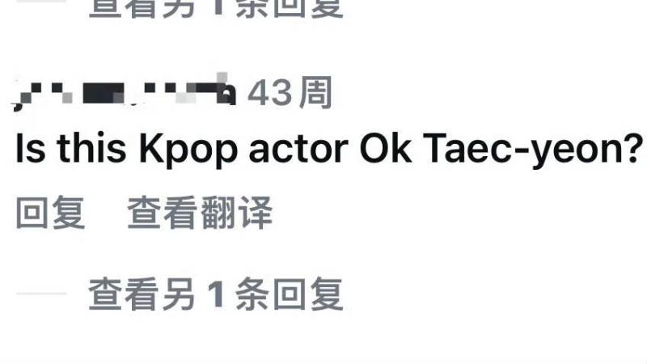Click "Is this" at the comment start
647x364 pixels.
[x=70, y=149]
